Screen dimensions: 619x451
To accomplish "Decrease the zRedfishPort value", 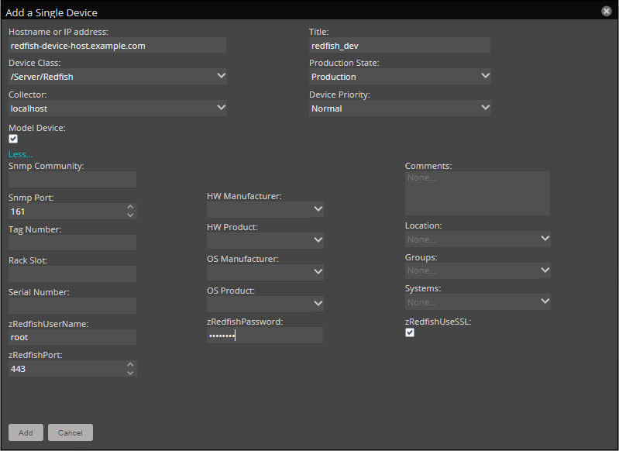I will tap(130, 373).
